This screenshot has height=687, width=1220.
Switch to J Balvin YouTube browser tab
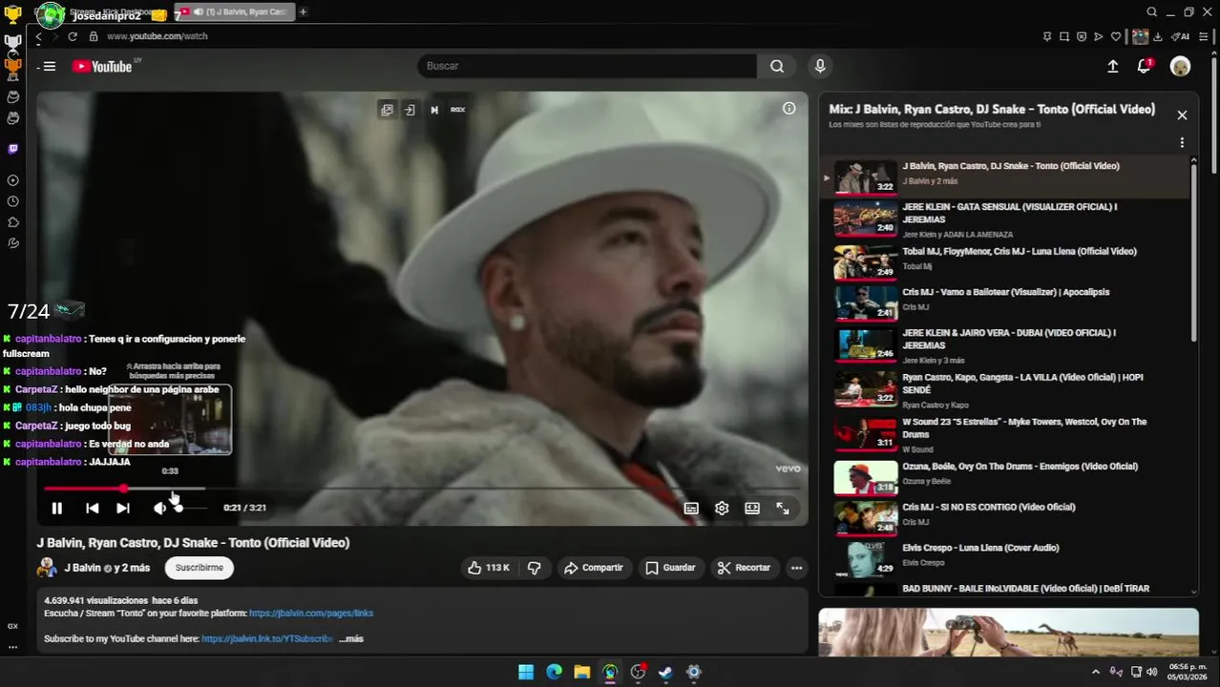237,11
